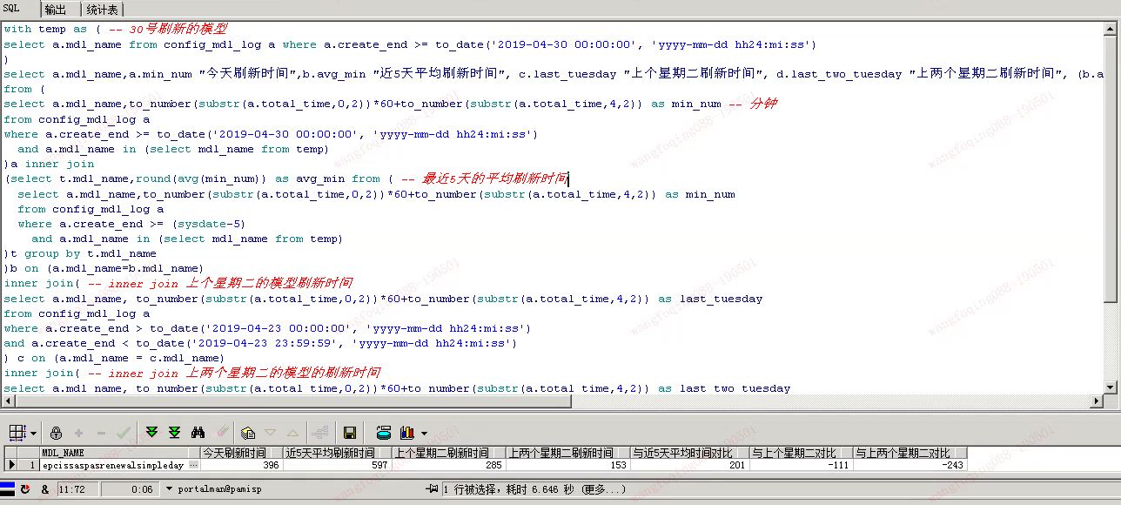Screen dimensions: 1121x505
Task: Click the green check post changes icon
Action: pyautogui.click(x=124, y=433)
